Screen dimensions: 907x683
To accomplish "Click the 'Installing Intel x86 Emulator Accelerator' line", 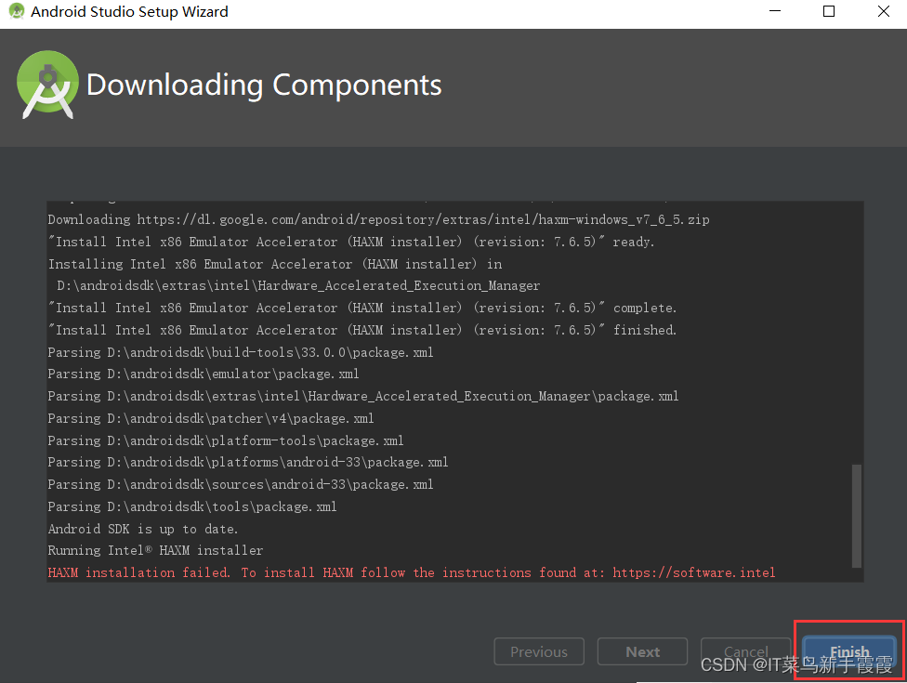I will pyautogui.click(x=275, y=264).
